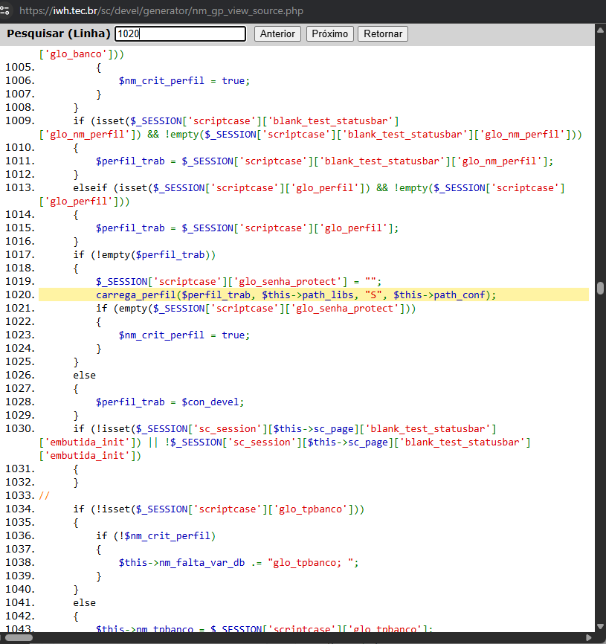This screenshot has height=644, width=606.
Task: Click the page URL in address bar
Action: click(161, 11)
